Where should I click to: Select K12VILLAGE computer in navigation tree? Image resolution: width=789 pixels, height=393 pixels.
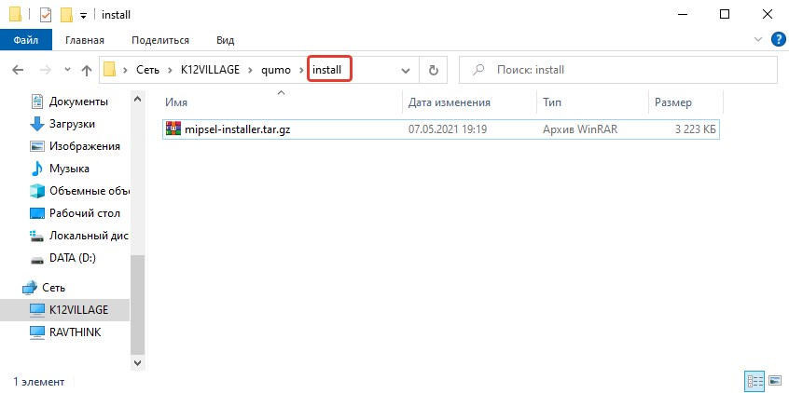click(x=78, y=310)
